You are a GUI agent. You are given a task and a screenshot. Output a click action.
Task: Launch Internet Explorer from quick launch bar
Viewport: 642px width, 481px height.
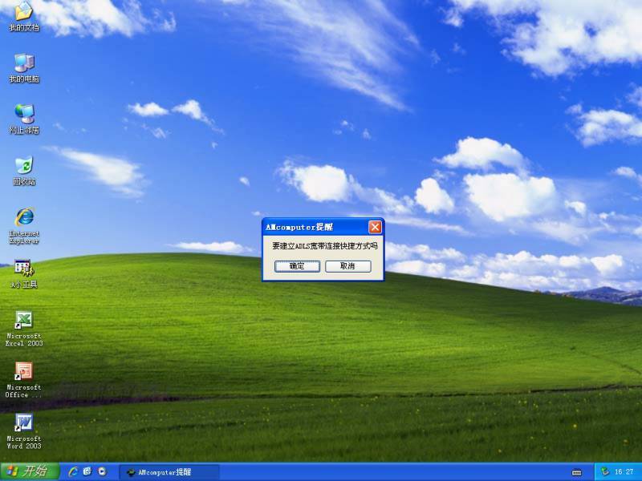[73, 471]
